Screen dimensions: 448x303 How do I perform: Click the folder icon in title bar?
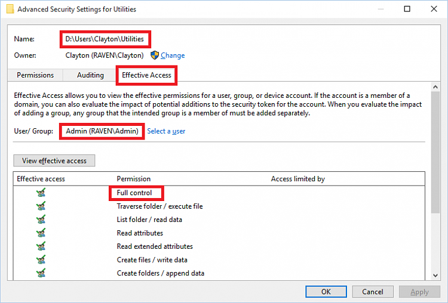10,9
